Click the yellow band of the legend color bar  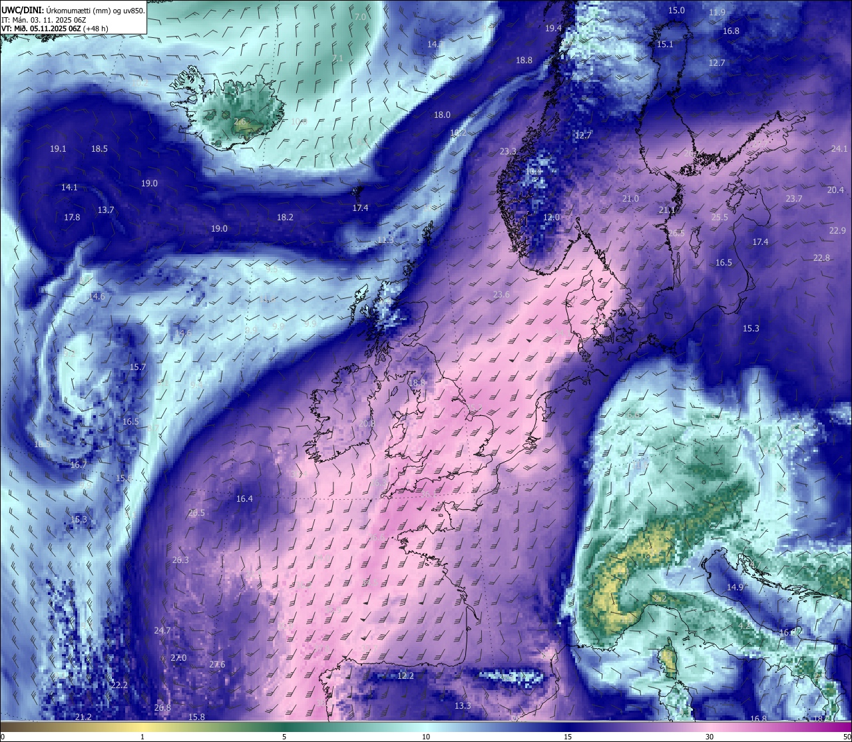[x=142, y=727]
